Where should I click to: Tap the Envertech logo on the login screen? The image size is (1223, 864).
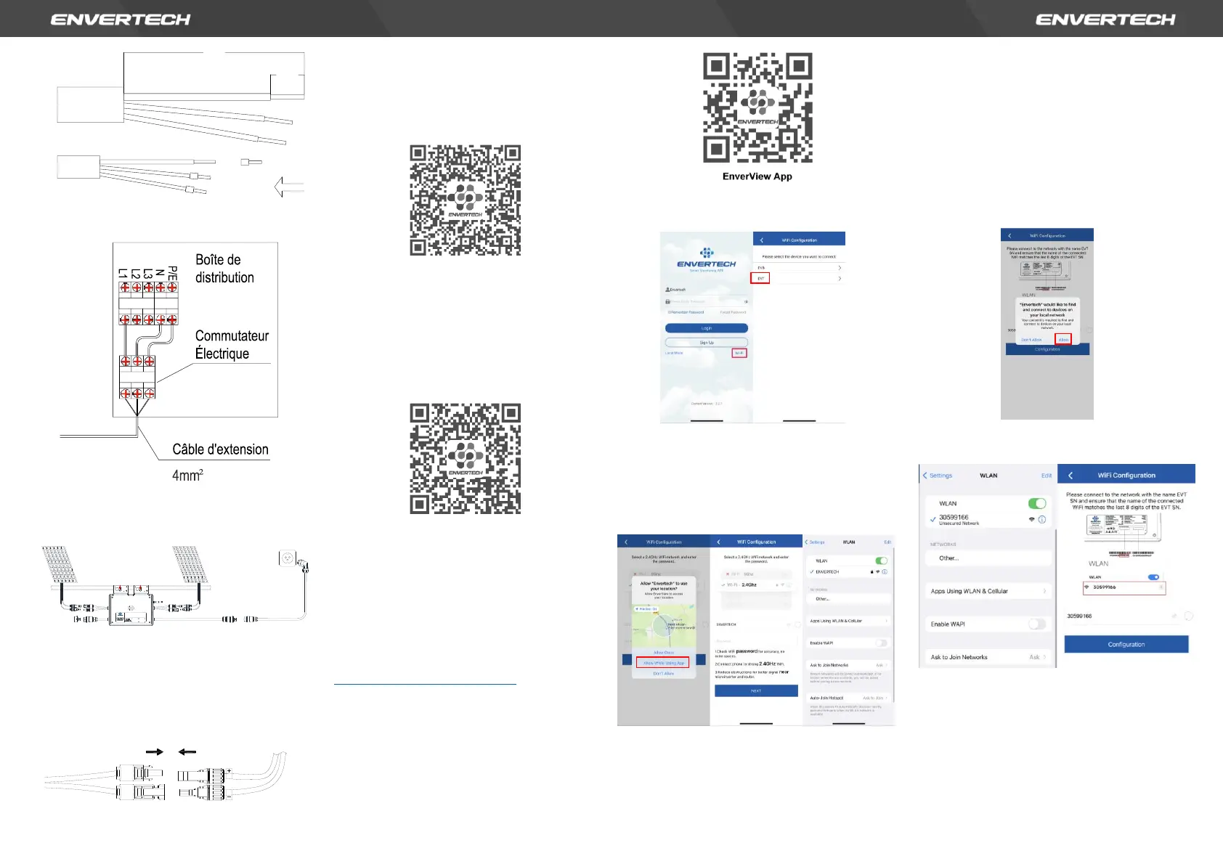point(707,260)
